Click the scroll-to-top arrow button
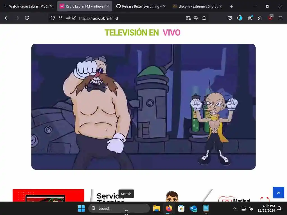Screen dimensions: 287x215 278,192
